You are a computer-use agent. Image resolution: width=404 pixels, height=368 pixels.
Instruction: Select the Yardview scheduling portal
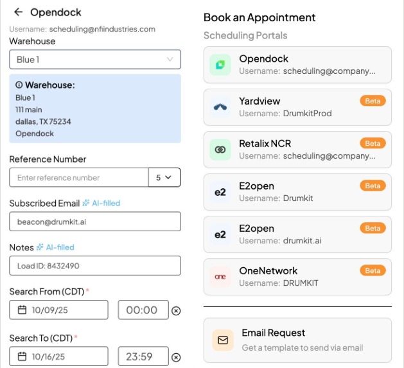click(x=297, y=107)
